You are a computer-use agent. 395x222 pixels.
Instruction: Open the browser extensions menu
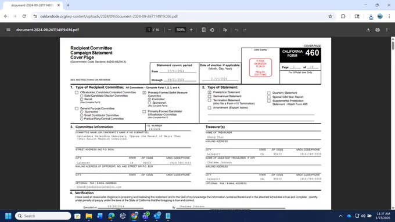(x=343, y=16)
